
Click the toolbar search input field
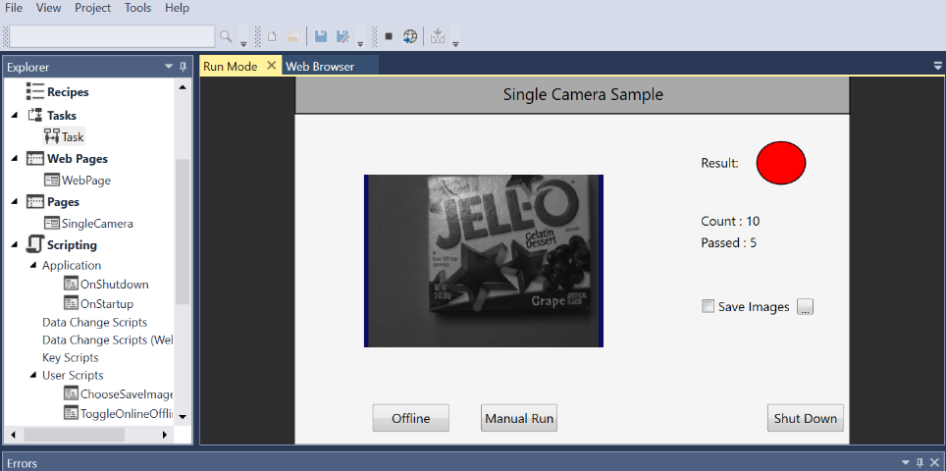pyautogui.click(x=111, y=36)
